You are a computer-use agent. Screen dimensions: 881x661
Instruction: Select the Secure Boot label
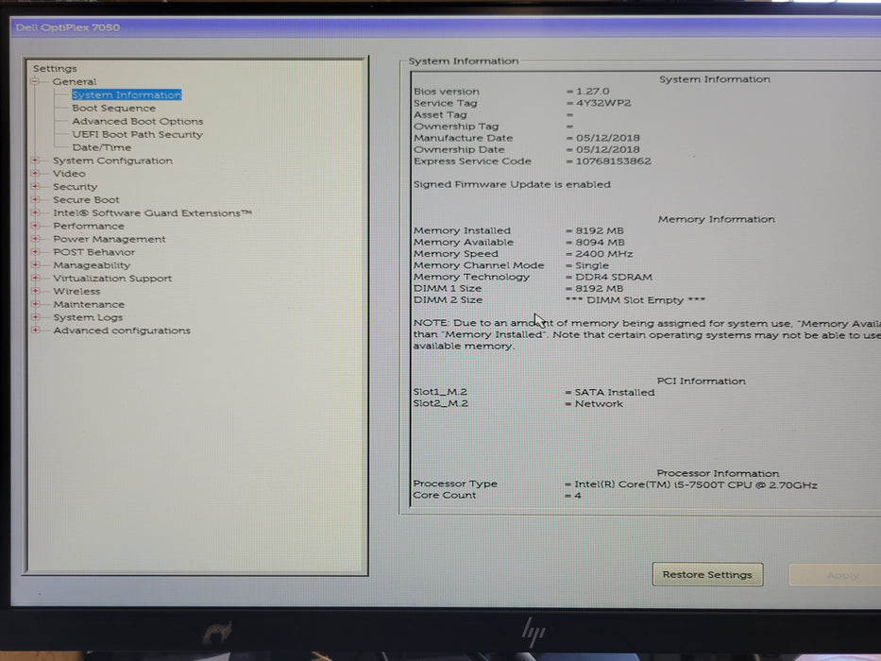86,199
